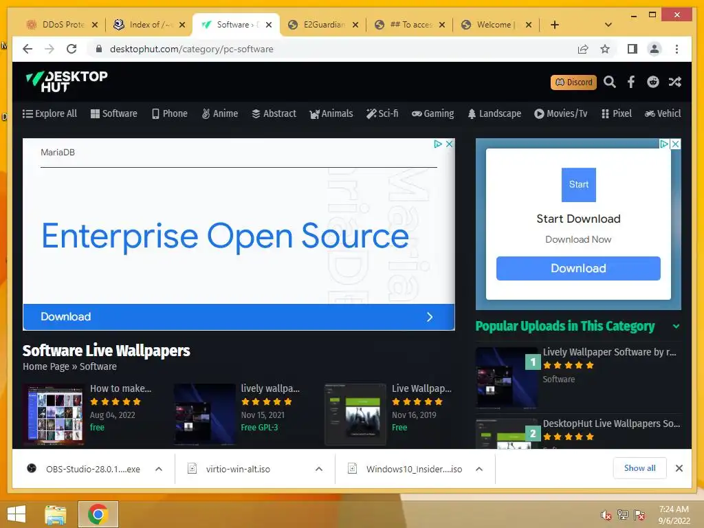704x528 pixels.
Task: Switch to the Welcome tab
Action: click(496, 25)
